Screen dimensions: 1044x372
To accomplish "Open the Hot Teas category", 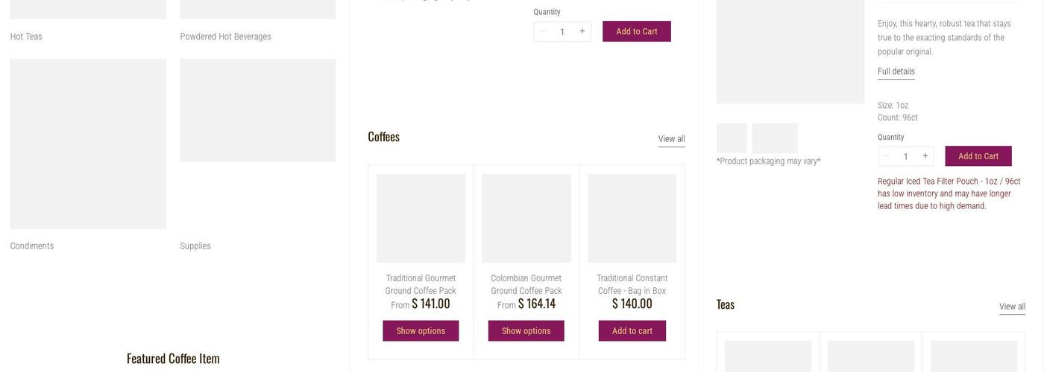I will pos(26,36).
